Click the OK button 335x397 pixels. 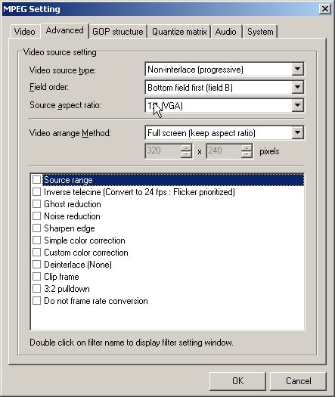click(237, 381)
